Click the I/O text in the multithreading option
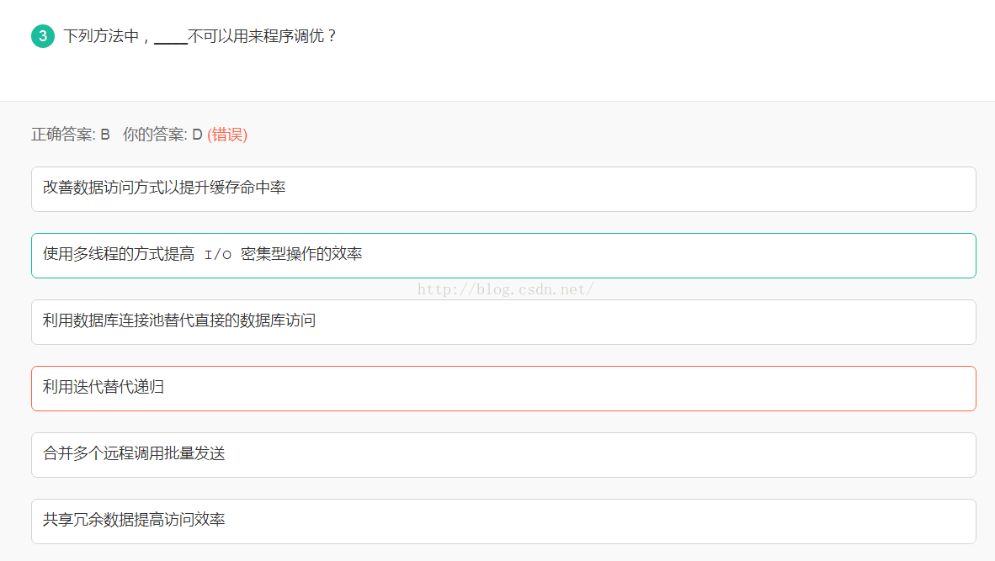 tap(218, 255)
